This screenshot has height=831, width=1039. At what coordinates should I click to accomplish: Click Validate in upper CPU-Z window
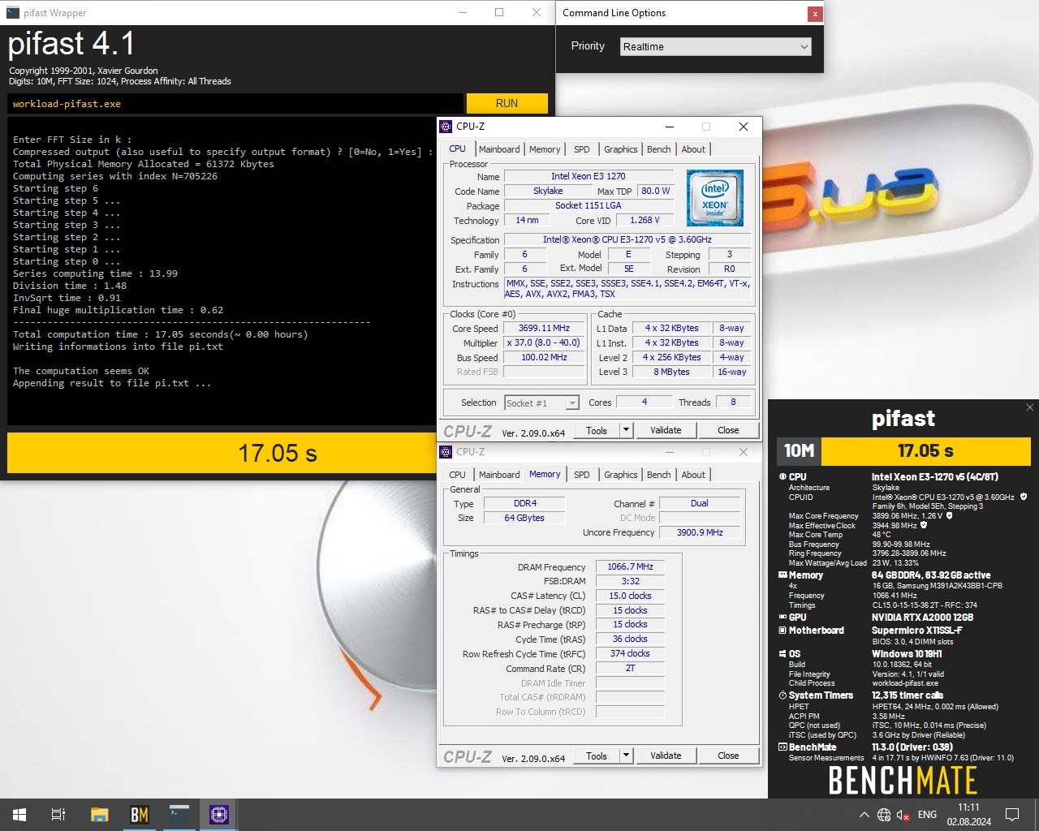666,430
